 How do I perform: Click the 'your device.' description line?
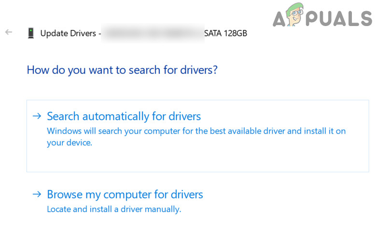pyautogui.click(x=69, y=143)
